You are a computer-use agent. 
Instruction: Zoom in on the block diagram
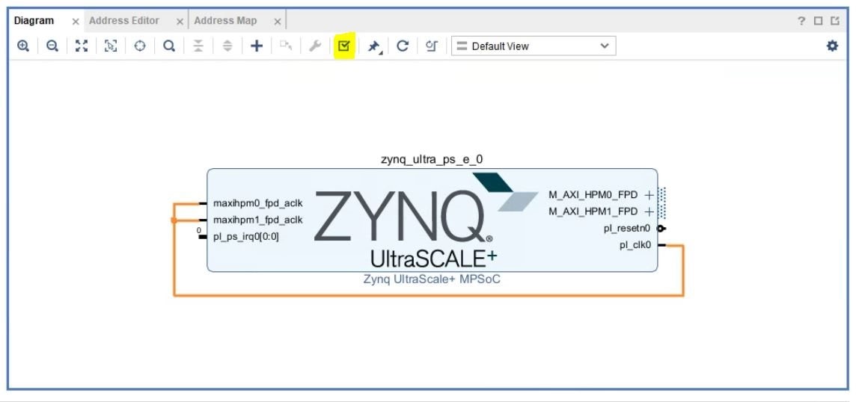23,46
